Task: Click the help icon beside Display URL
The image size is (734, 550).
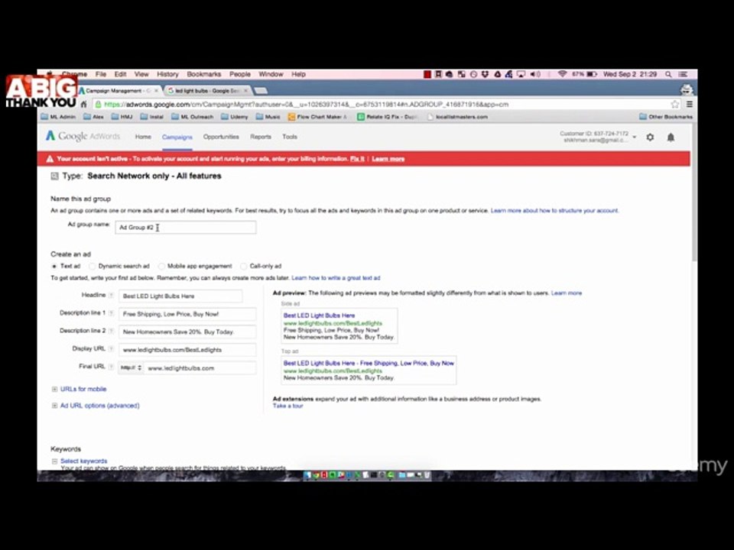Action: [112, 349]
